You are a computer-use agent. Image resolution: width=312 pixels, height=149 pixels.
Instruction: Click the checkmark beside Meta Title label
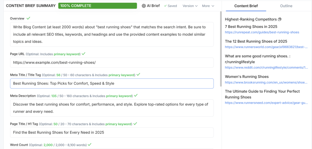click(x=138, y=74)
